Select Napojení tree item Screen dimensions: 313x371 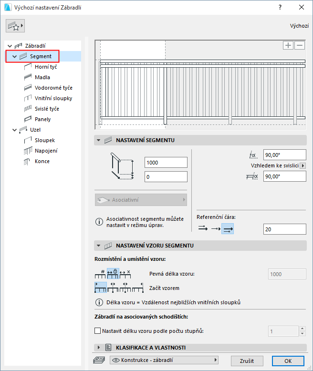46,151
